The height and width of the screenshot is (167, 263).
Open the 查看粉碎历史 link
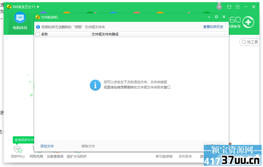pos(213,27)
